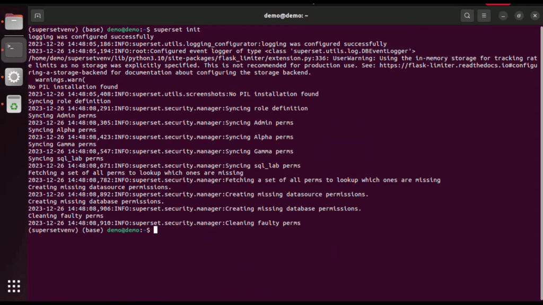Open the terminal hamburger menu
The height and width of the screenshot is (305, 543).
(484, 15)
